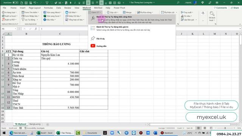Click the vertical scrollbar
This screenshot has height=136, width=242.
click(240, 40)
